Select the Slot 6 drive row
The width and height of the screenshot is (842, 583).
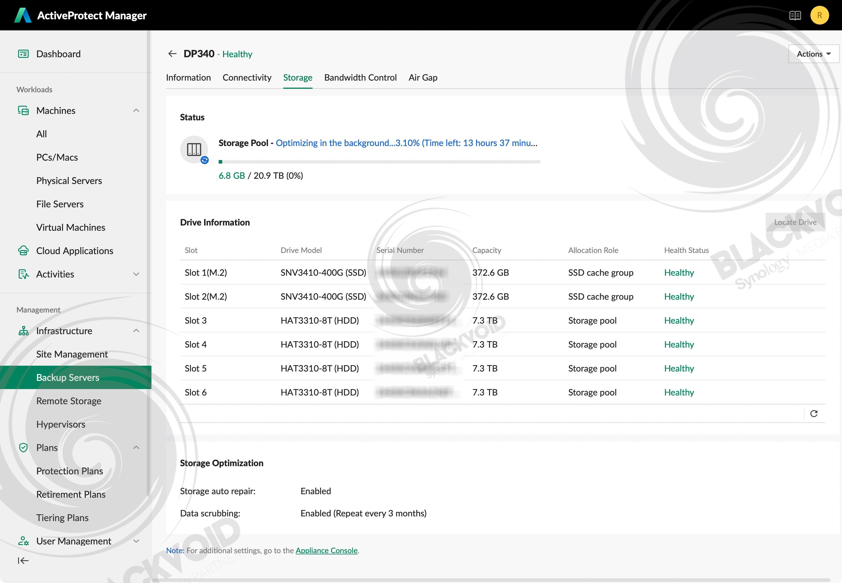pyautogui.click(x=503, y=392)
